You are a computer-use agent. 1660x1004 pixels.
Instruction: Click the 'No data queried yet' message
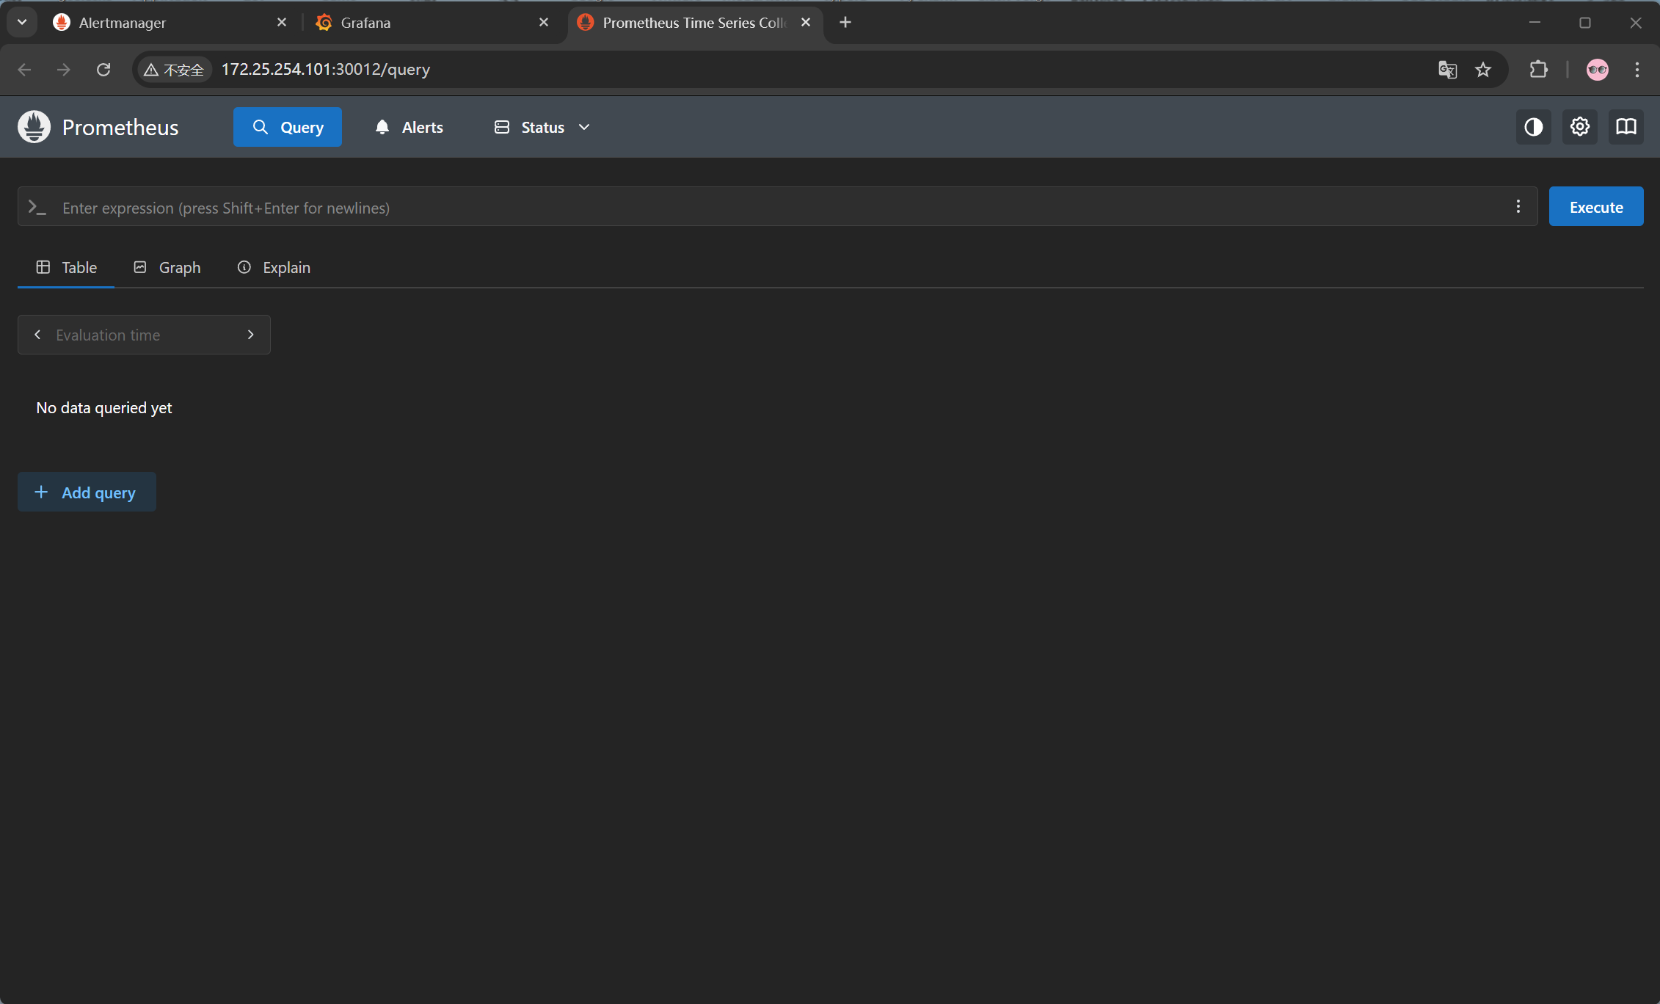[x=104, y=408]
